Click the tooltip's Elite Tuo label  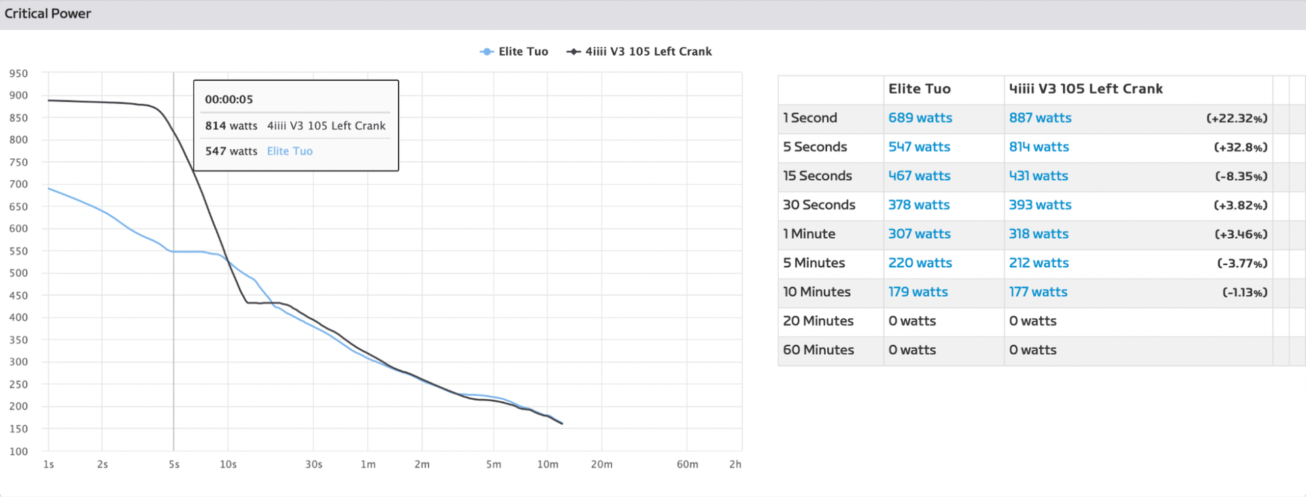pyautogui.click(x=290, y=151)
